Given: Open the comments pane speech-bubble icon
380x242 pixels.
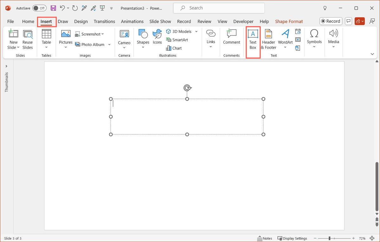Looking at the screenshot, I should click(348, 21).
